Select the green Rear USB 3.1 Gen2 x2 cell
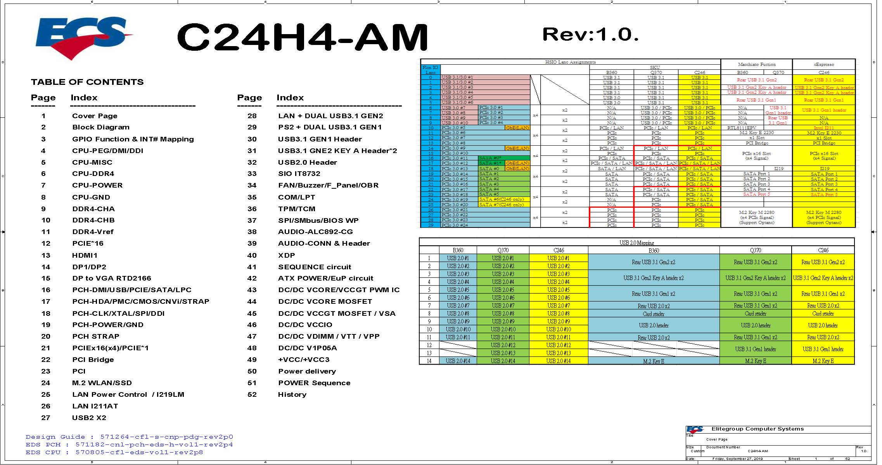882x465 pixels. click(755, 262)
